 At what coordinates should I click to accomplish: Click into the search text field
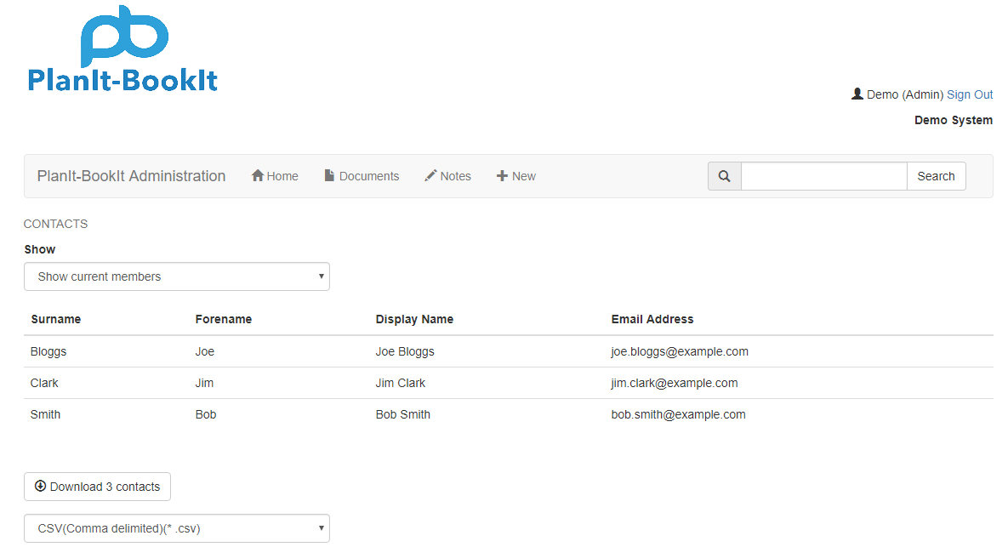[823, 176]
